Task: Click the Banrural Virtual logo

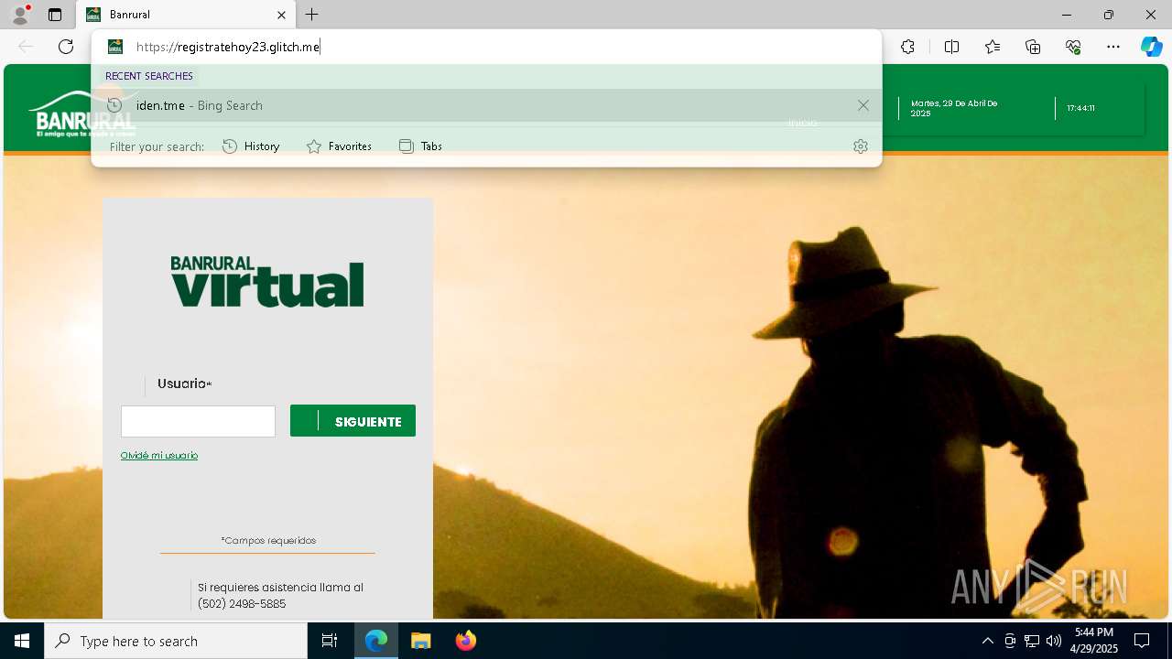Action: click(x=266, y=281)
